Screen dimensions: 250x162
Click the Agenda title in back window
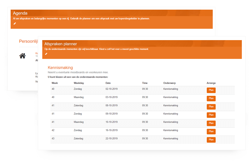20,13
